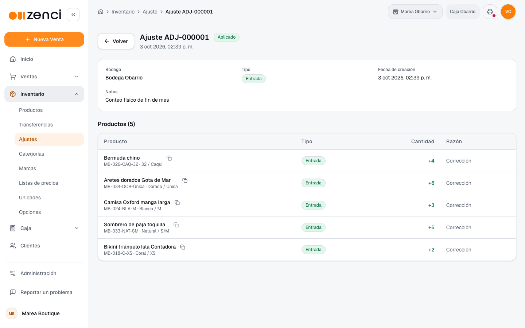This screenshot has height=328, width=525.
Task: Go to Inicio in the sidebar
Action: 44,59
